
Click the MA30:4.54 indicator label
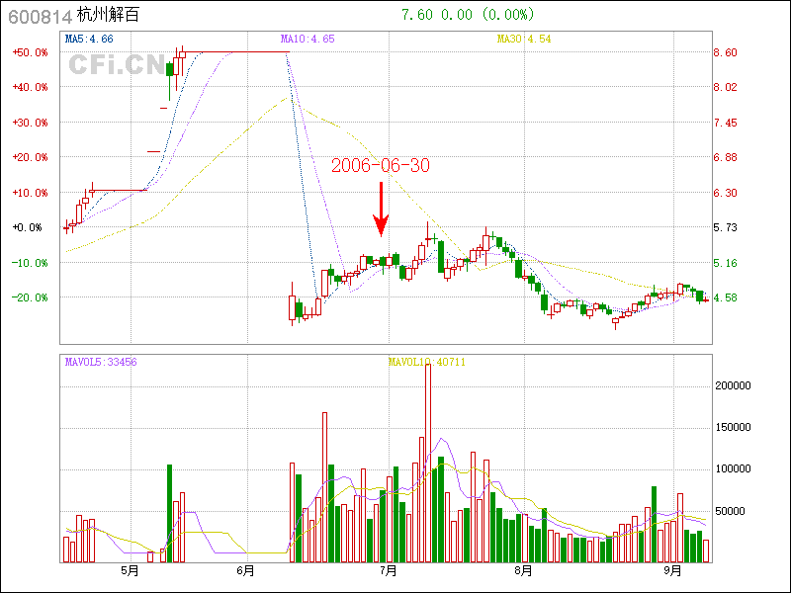coord(524,39)
